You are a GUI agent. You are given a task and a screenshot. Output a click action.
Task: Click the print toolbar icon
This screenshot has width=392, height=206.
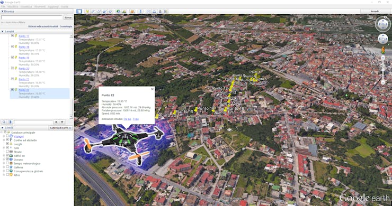154,12
